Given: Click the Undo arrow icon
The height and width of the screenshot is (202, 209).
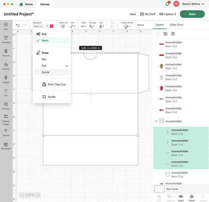Looking at the screenshot, I should pos(18,25).
